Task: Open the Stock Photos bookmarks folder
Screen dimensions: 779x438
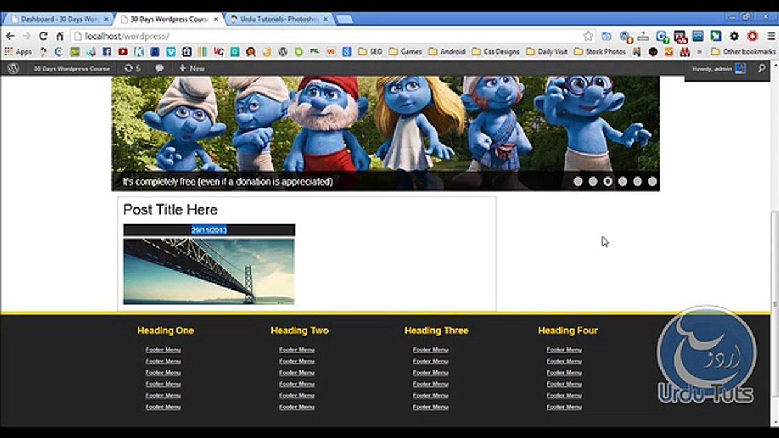Action: 599,52
